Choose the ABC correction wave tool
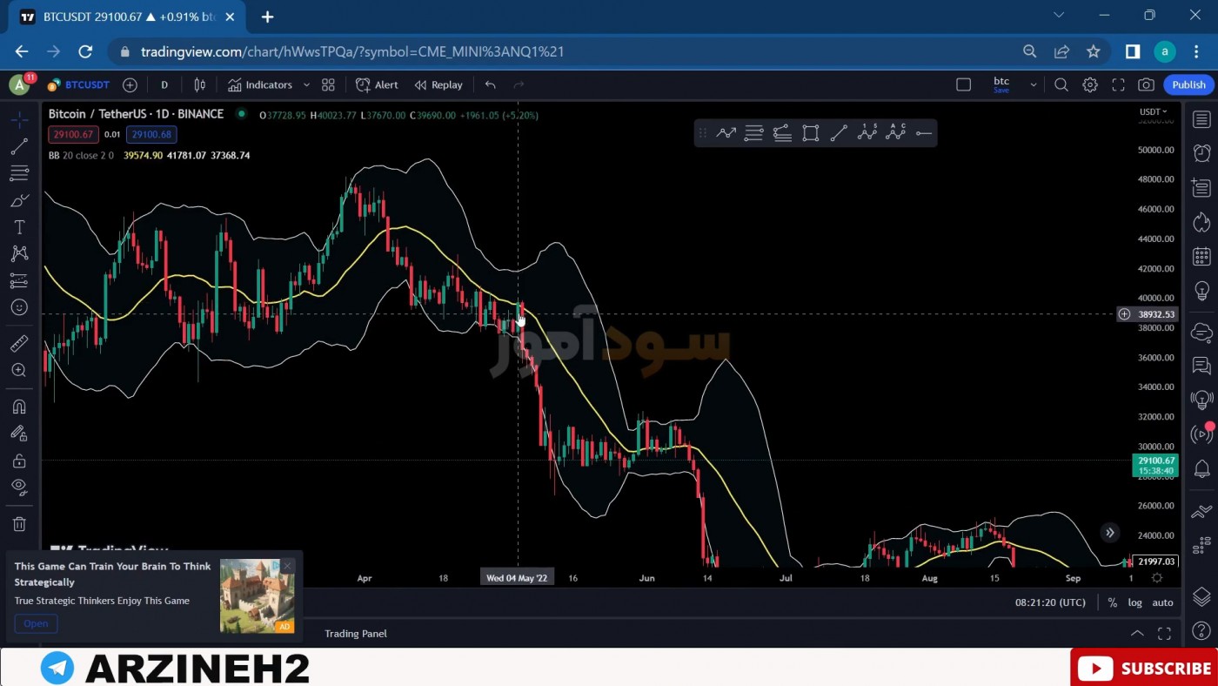 895,132
